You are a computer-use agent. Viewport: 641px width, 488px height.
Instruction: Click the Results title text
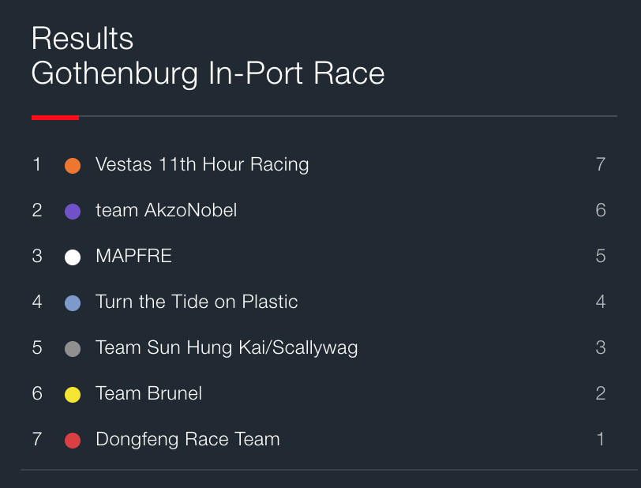(82, 39)
